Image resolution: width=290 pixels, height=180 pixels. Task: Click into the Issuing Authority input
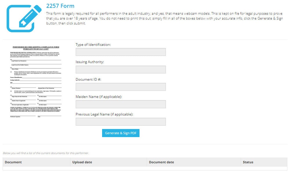click(x=121, y=69)
